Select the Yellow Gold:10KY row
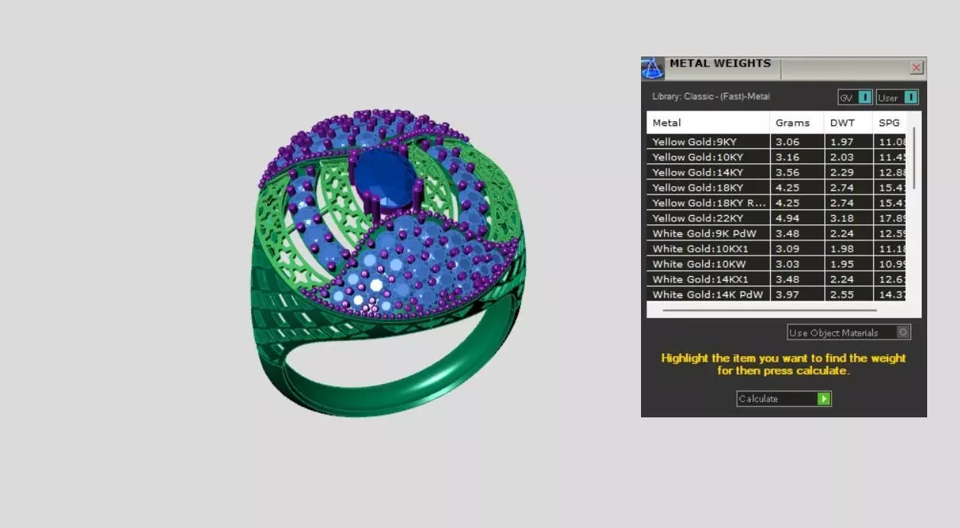 pyautogui.click(x=776, y=157)
